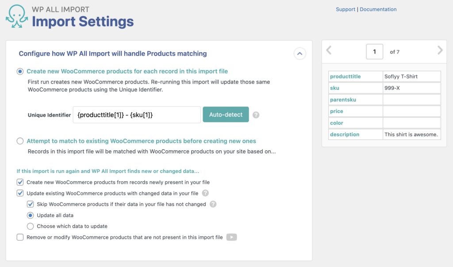The image size is (453, 267).
Task: Click 'This shirt is awesome.' description value
Action: click(411, 134)
